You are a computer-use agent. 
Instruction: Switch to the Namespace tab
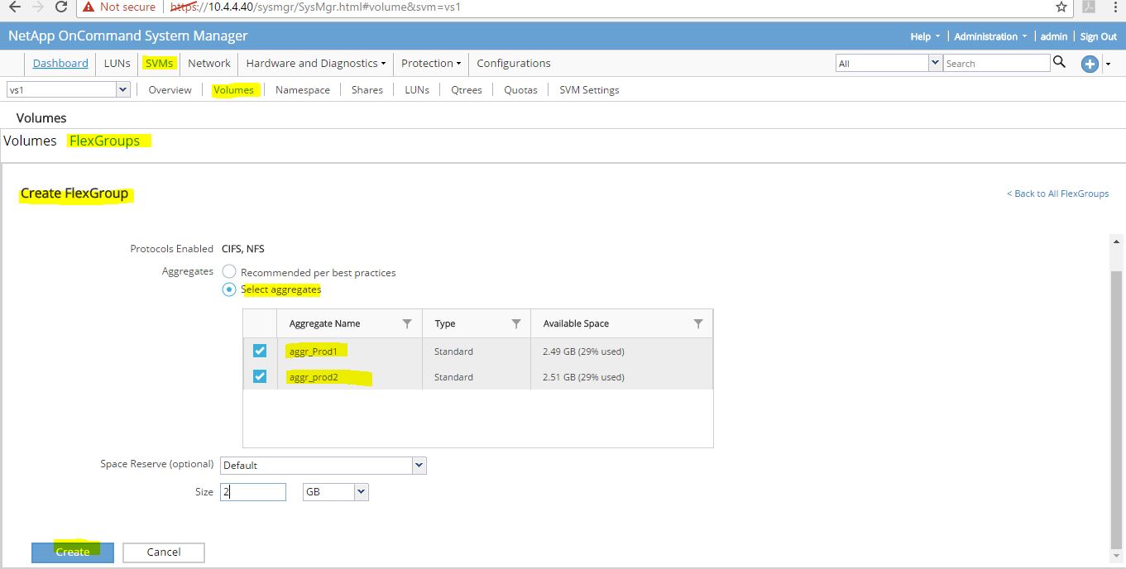pos(301,89)
